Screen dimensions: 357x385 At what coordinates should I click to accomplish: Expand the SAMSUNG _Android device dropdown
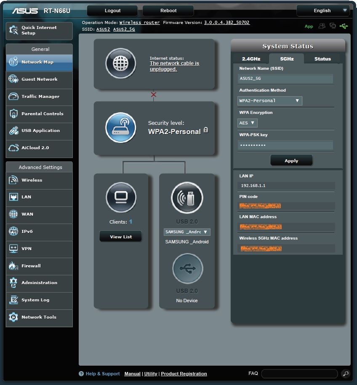point(186,232)
